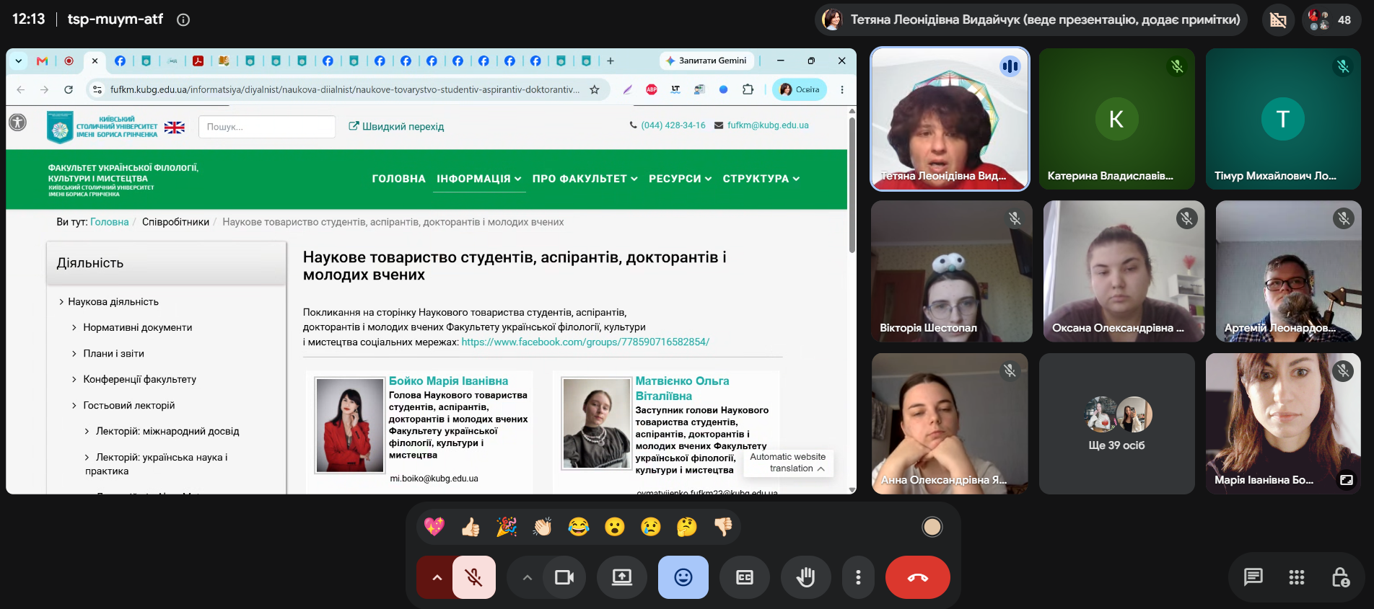Image resolution: width=1374 pixels, height=609 pixels.
Task: Toggle the camera on or off
Action: tap(564, 577)
